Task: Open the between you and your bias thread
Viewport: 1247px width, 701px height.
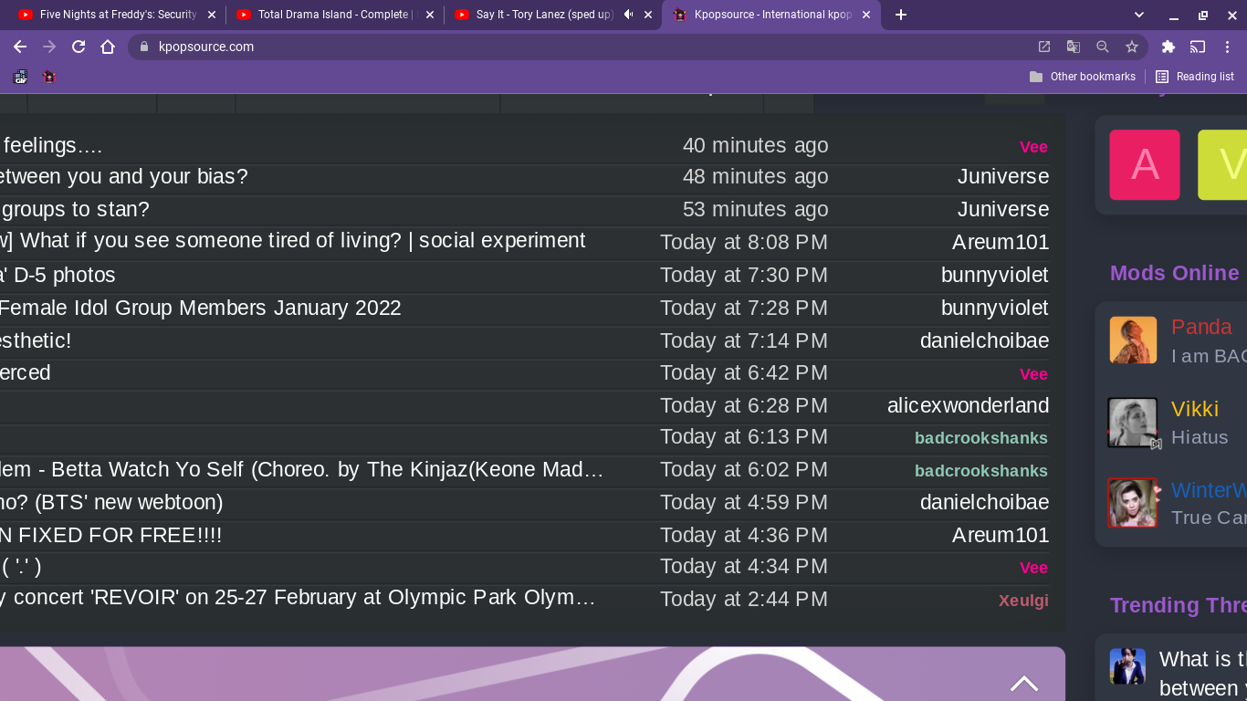Action: pyautogui.click(x=123, y=176)
